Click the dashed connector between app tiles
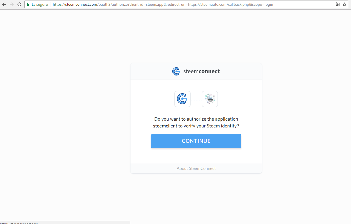351x224 pixels. click(x=196, y=100)
